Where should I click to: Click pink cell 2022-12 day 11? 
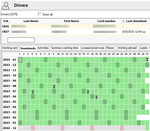click(63, 128)
